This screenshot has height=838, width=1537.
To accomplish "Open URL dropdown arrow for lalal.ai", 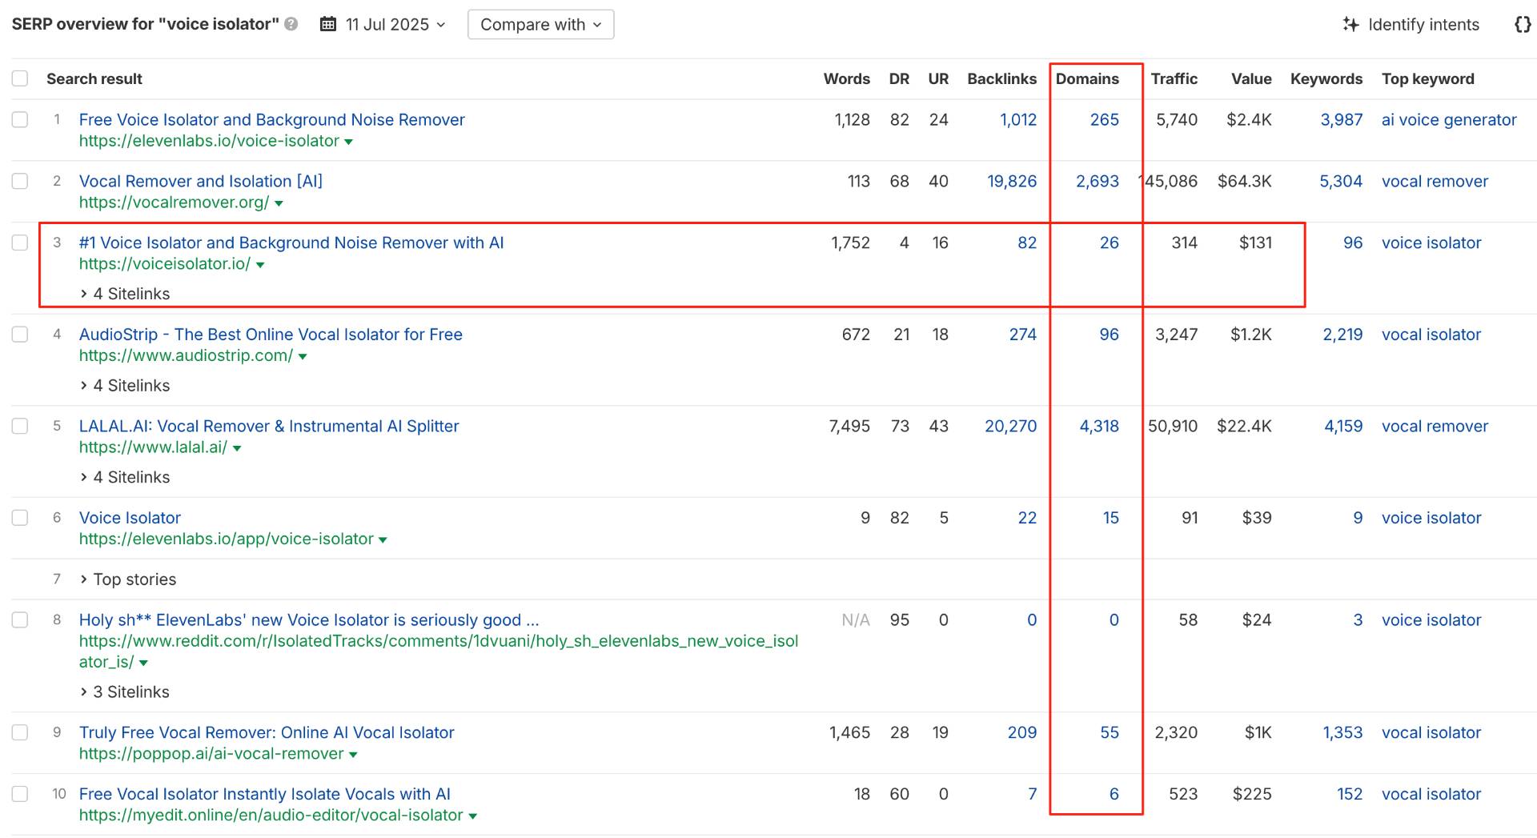I will 237,448.
